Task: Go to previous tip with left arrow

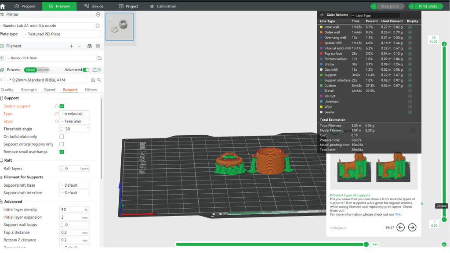Action: click(401, 227)
